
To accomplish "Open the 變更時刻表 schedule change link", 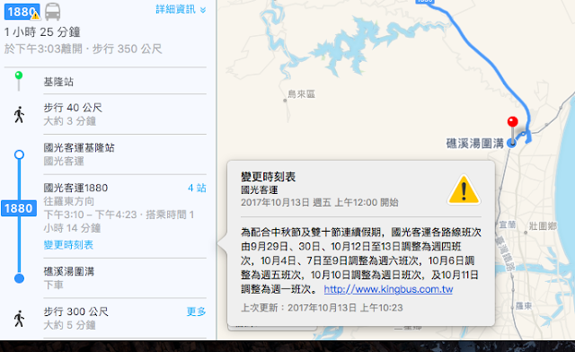I will click(68, 245).
